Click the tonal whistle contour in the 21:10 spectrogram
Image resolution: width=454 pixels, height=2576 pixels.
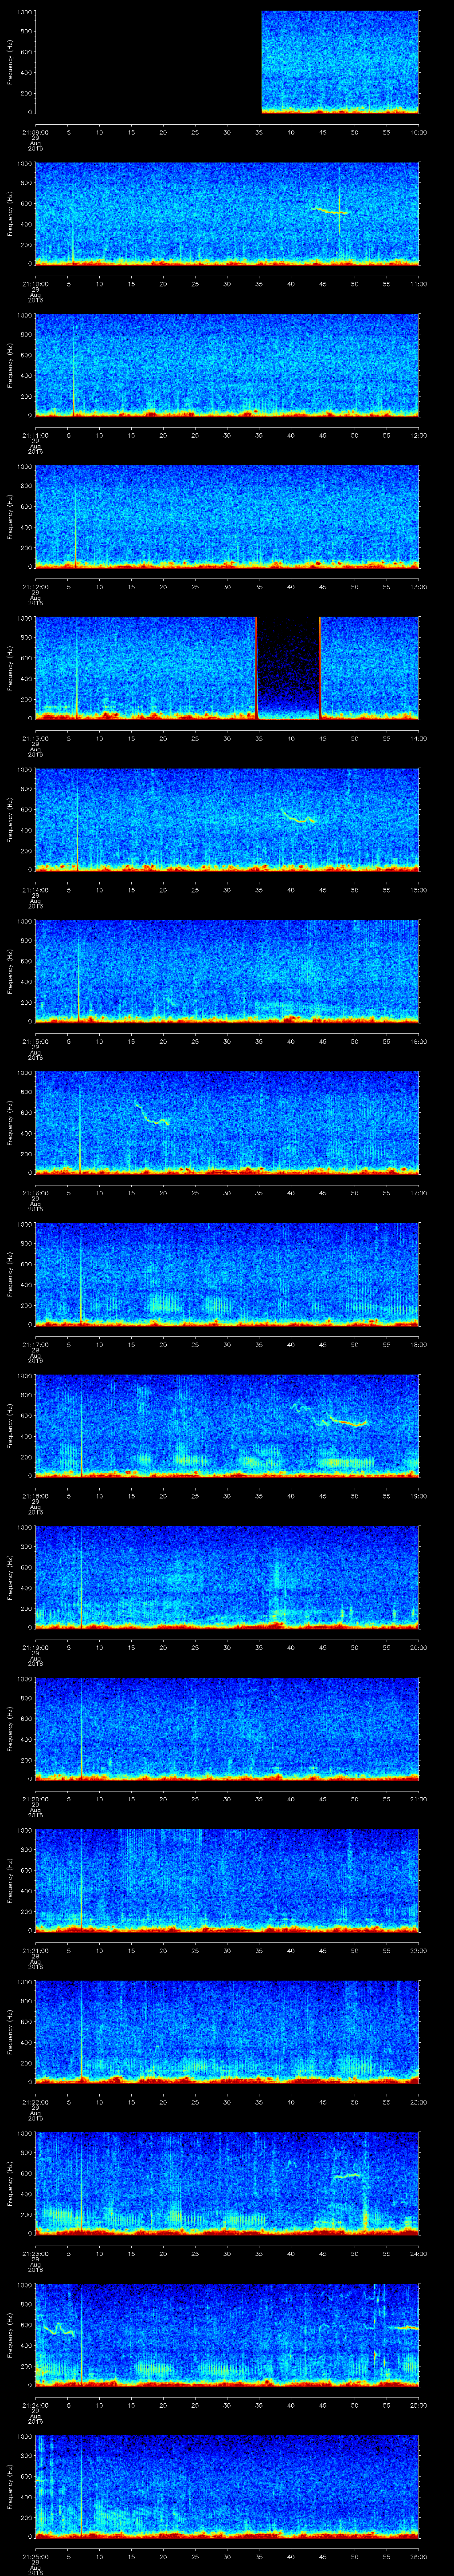pyautogui.click(x=329, y=210)
